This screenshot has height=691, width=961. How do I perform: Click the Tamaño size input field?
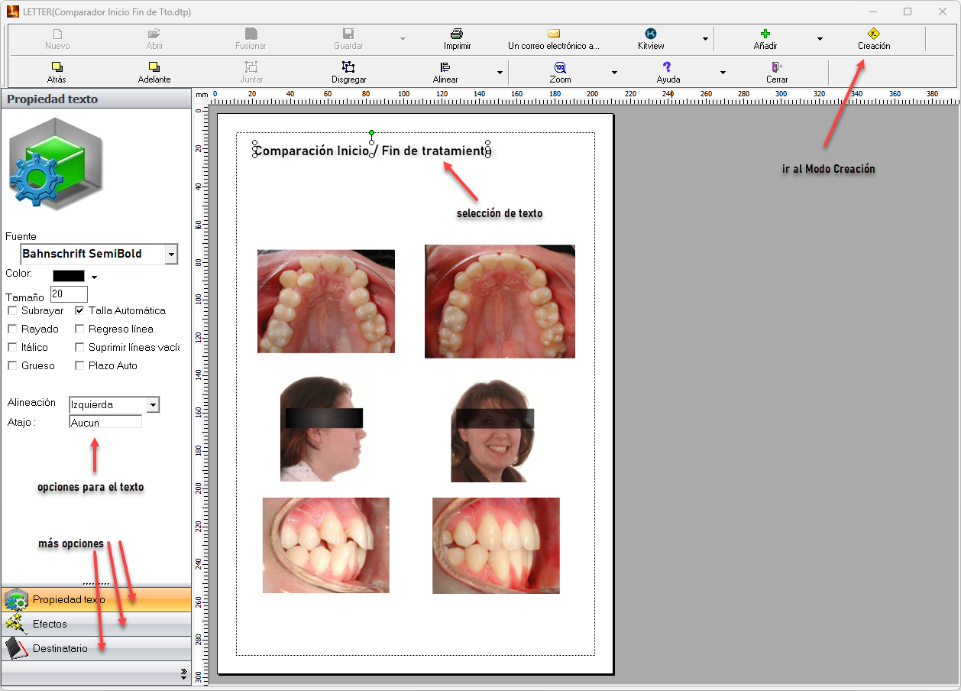69,295
